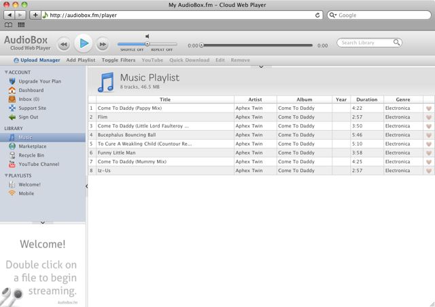
Task: Open the Welcome! playlist icon
Action: 12,184
